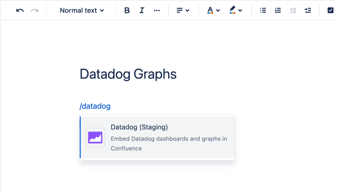Click the undo arrow icon

[20, 10]
